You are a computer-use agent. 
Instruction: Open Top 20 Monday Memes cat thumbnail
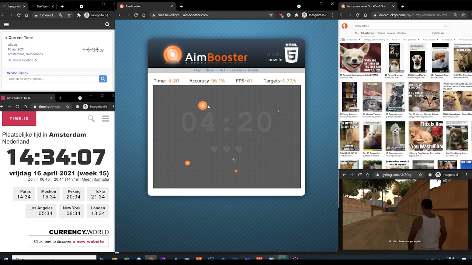(x=424, y=97)
